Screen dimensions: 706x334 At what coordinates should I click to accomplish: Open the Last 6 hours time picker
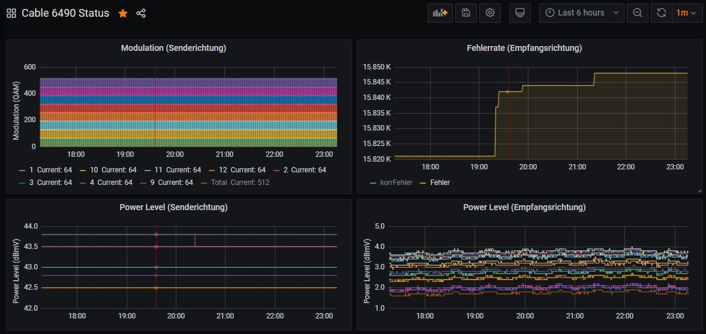point(581,13)
